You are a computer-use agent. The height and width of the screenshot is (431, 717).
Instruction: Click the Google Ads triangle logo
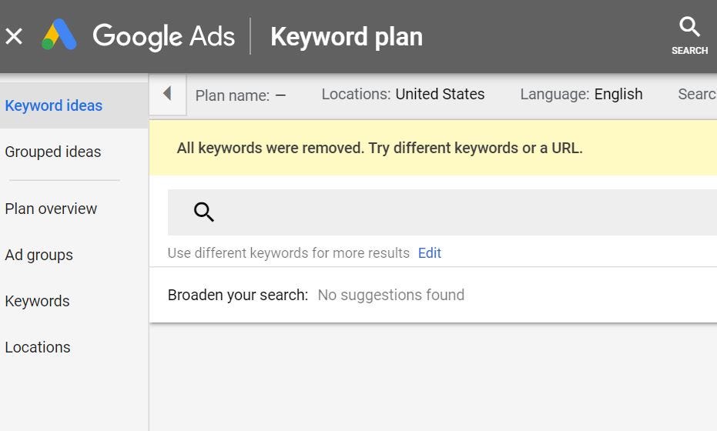point(59,35)
